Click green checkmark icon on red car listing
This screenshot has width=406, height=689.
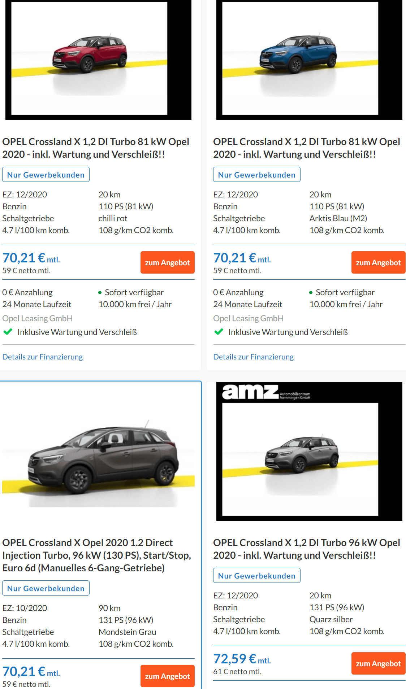point(8,332)
